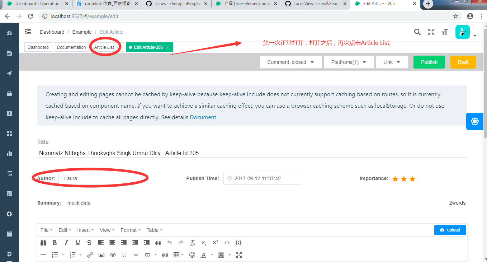
Task: Open the insert link tool
Action: click(x=90, y=255)
